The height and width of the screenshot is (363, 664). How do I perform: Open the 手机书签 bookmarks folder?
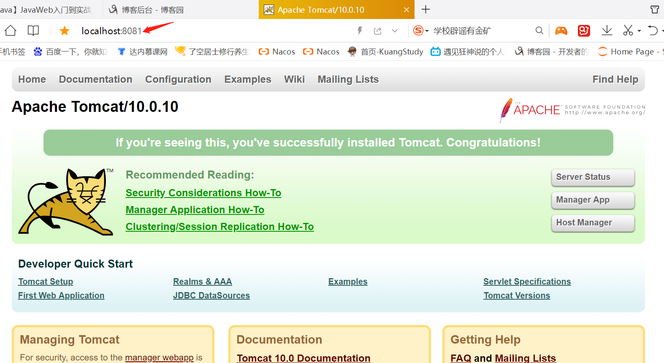[x=13, y=51]
